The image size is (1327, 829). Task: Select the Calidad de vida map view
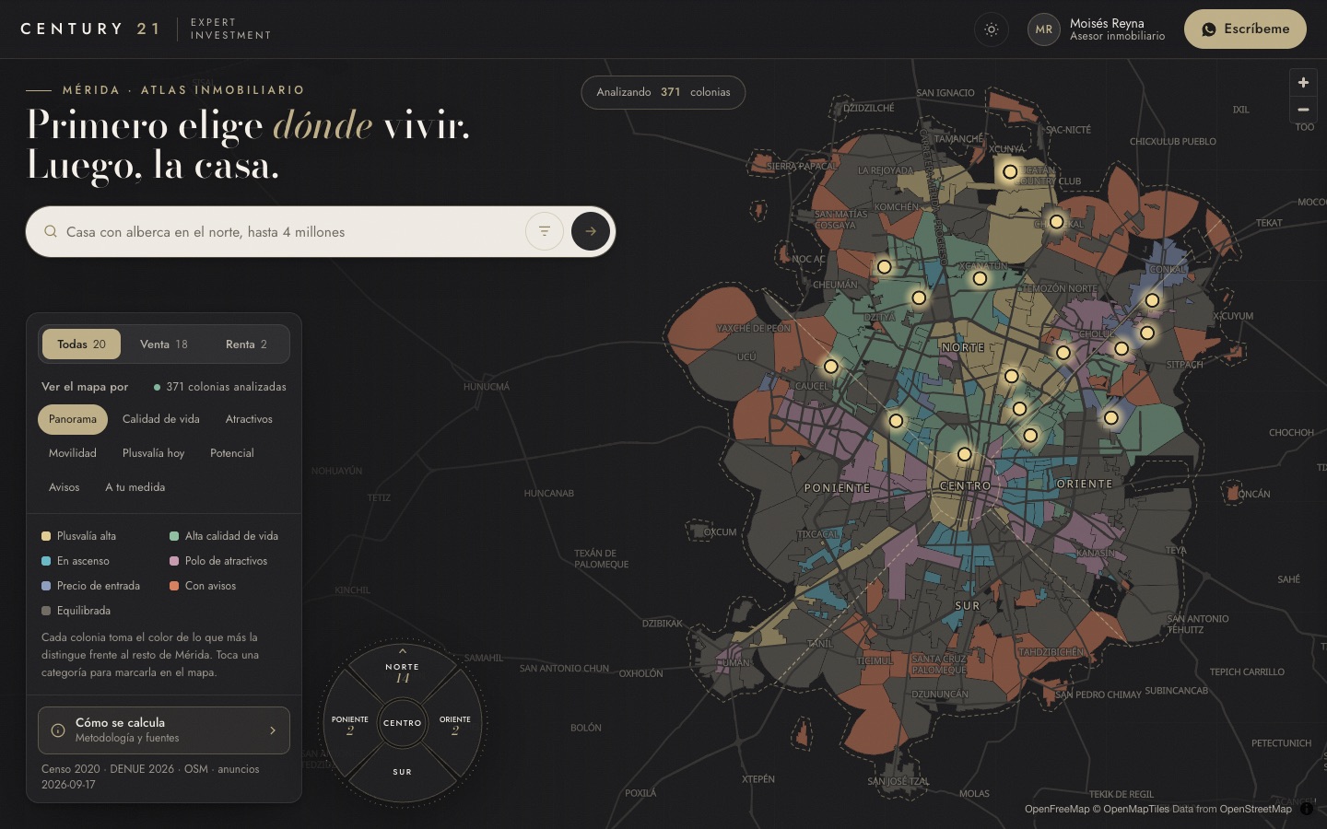161,419
